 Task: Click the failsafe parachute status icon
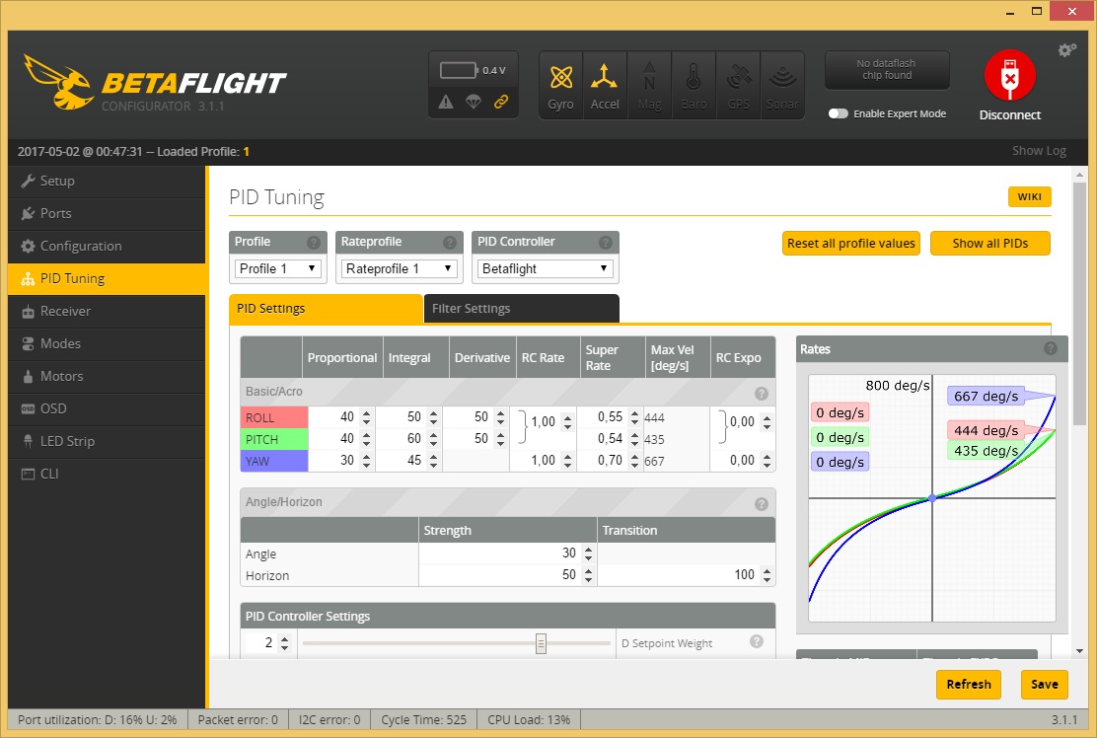click(x=474, y=103)
